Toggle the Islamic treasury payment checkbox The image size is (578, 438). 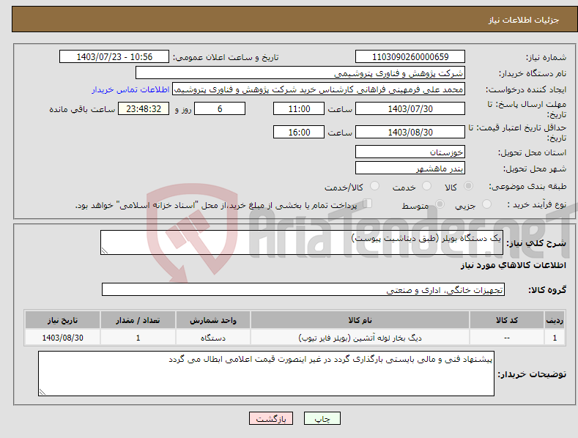367,204
